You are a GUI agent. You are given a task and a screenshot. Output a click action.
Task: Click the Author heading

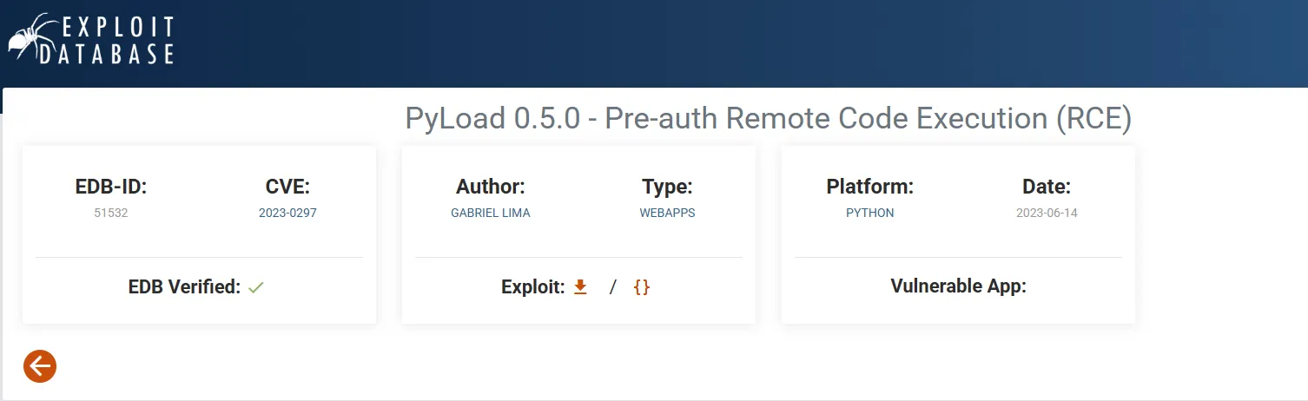tap(491, 187)
